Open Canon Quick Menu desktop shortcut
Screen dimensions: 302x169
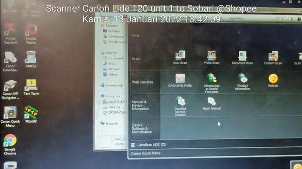coord(10,117)
